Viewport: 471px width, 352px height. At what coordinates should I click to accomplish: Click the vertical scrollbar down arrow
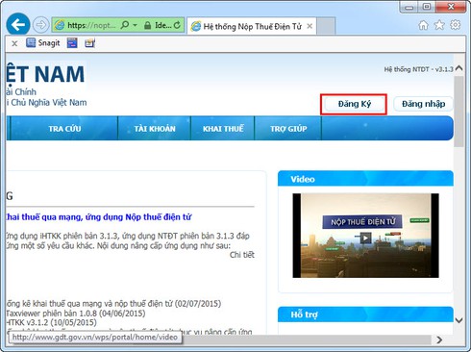(459, 320)
